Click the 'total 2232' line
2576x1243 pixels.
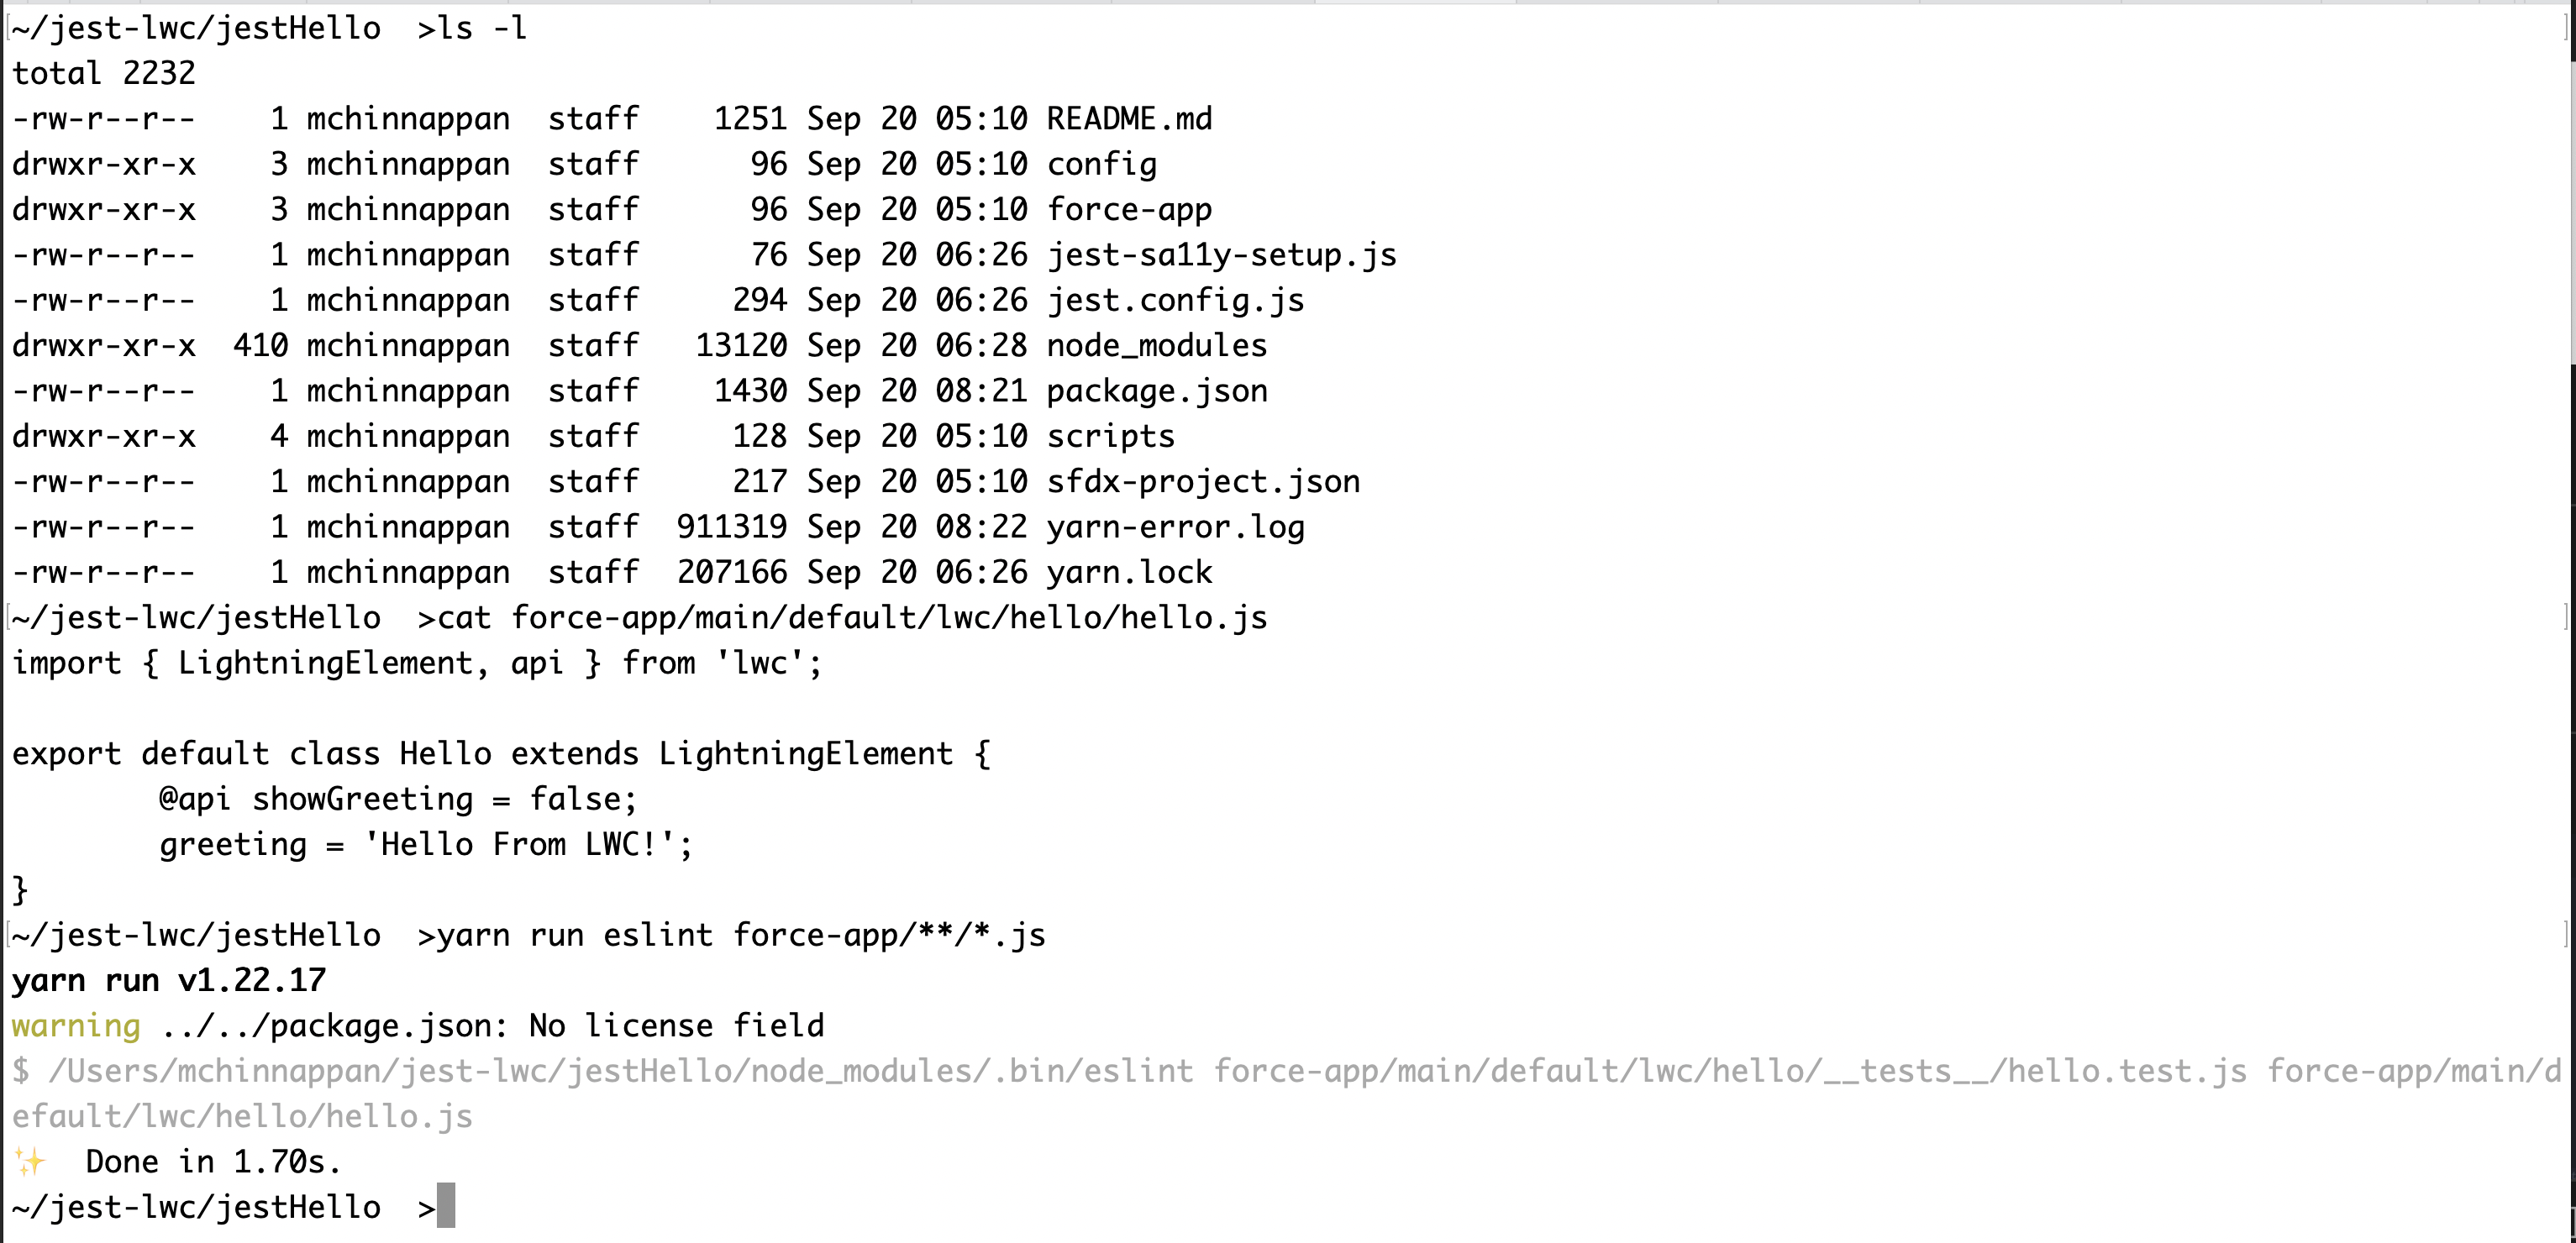[104, 73]
